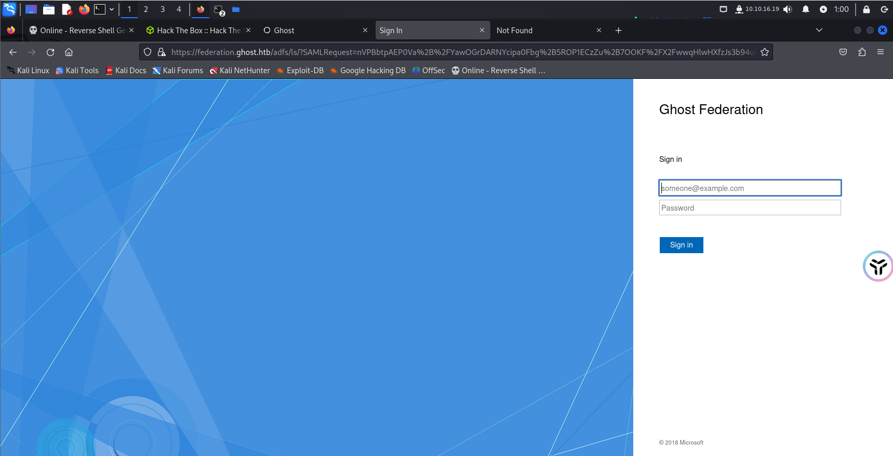
Task: Expand the list all tabs dropdown
Action: coord(819,30)
